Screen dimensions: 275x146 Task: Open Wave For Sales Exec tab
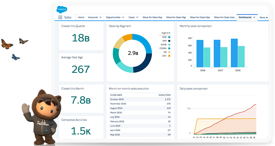pos(224,17)
